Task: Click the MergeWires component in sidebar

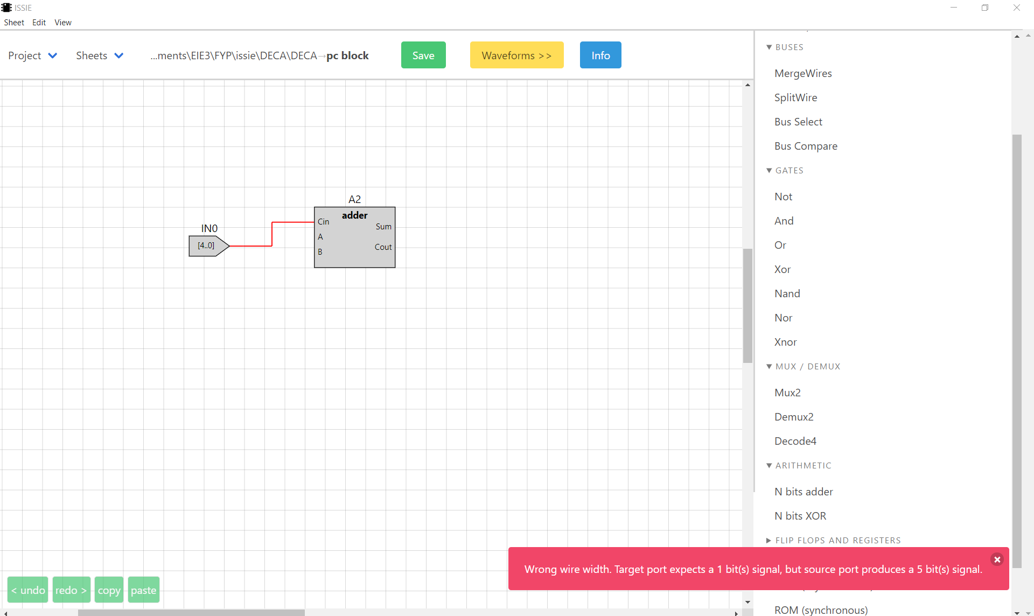Action: [x=804, y=73]
